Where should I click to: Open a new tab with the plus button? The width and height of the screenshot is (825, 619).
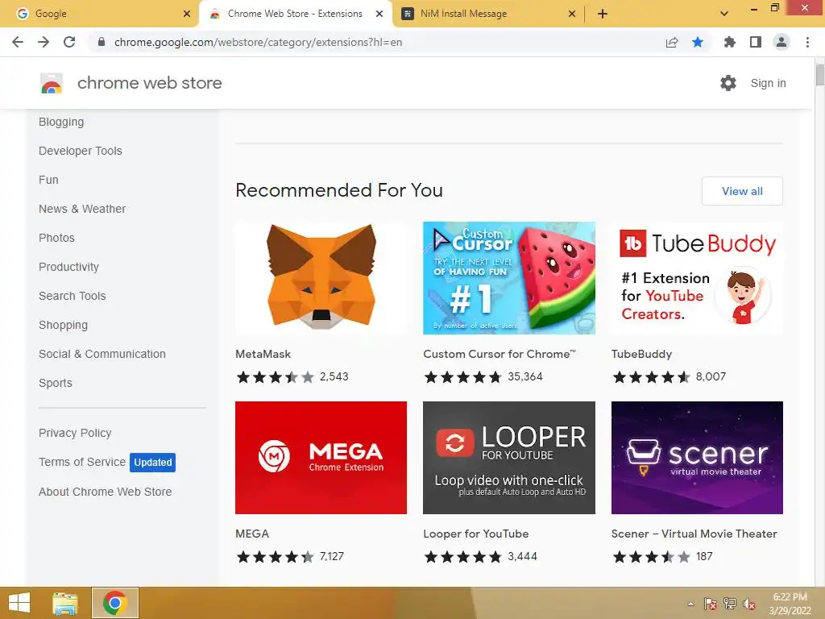[x=603, y=14]
